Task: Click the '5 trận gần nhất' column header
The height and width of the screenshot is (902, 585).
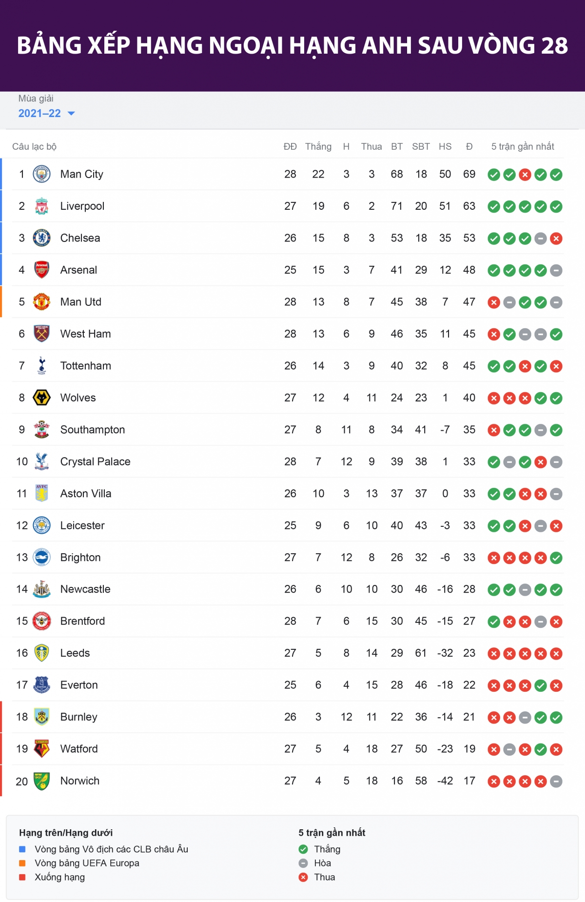Action: pos(523,146)
